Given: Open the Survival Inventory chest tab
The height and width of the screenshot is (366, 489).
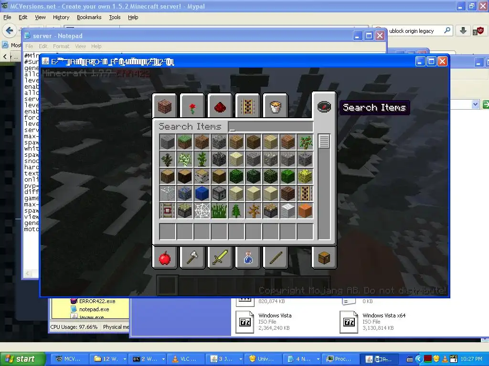Looking at the screenshot, I should [324, 257].
